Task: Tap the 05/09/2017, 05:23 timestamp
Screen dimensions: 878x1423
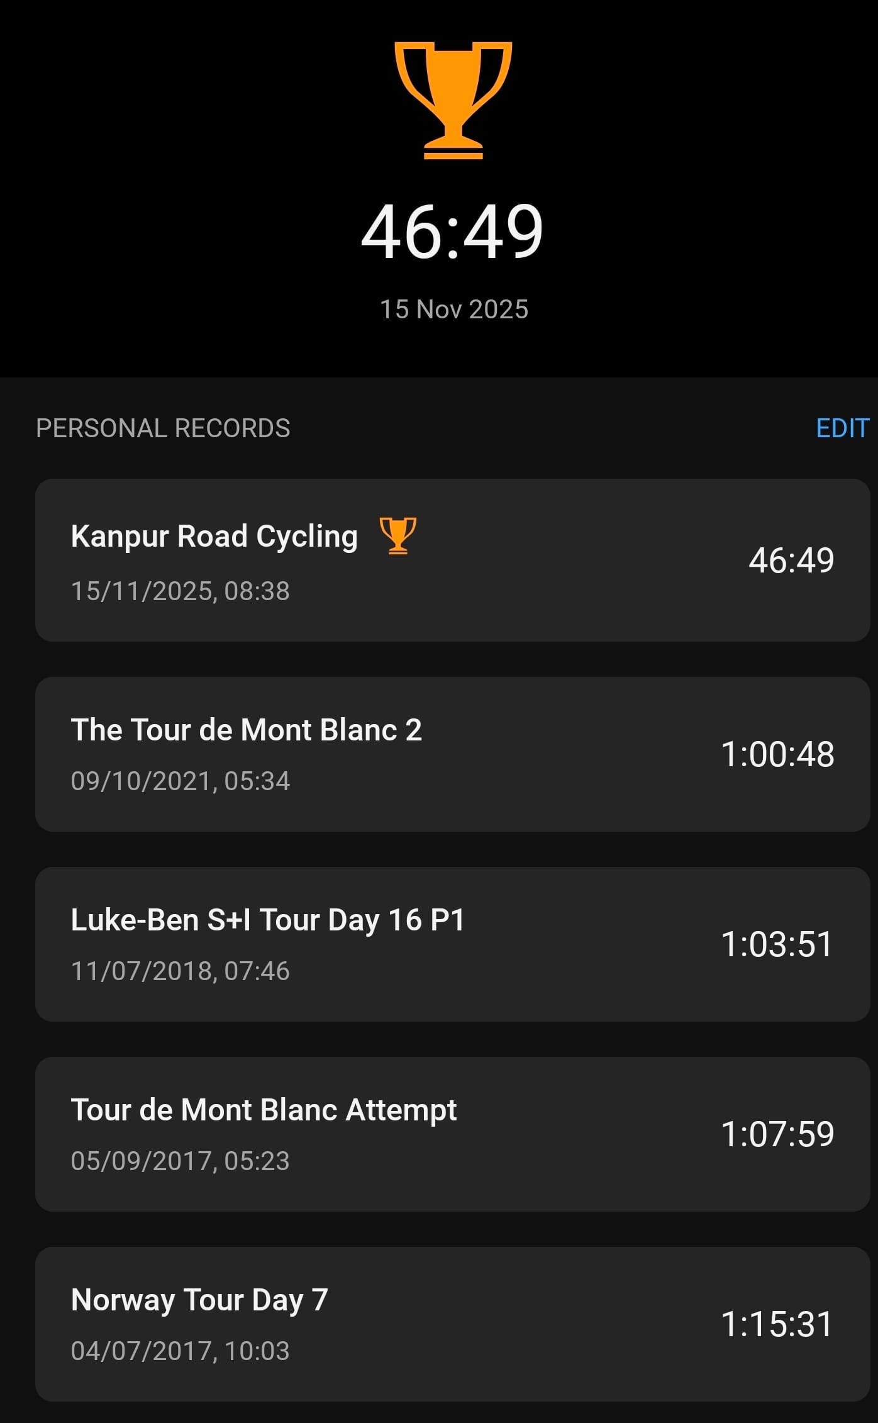Action: coord(180,1161)
